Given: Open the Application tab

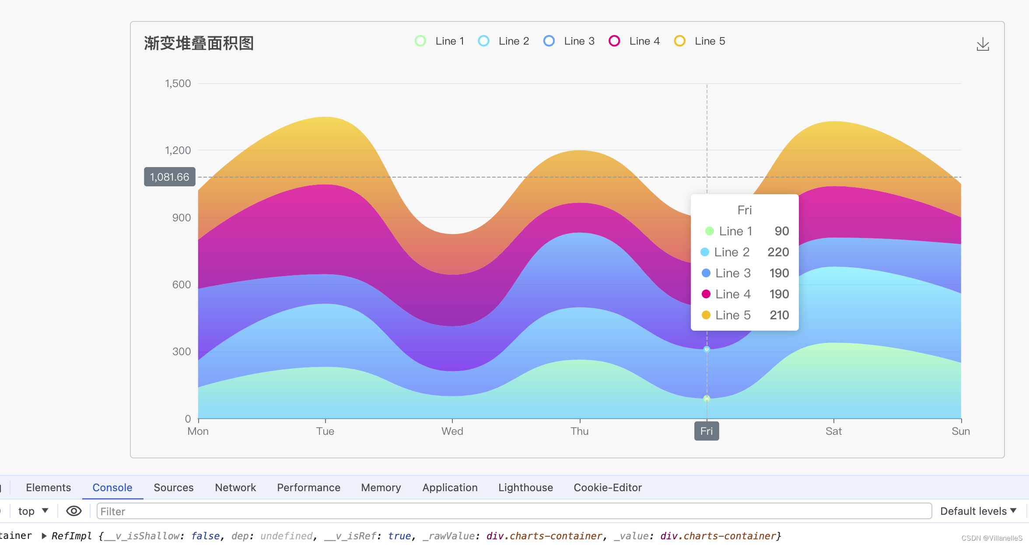Looking at the screenshot, I should tap(450, 487).
